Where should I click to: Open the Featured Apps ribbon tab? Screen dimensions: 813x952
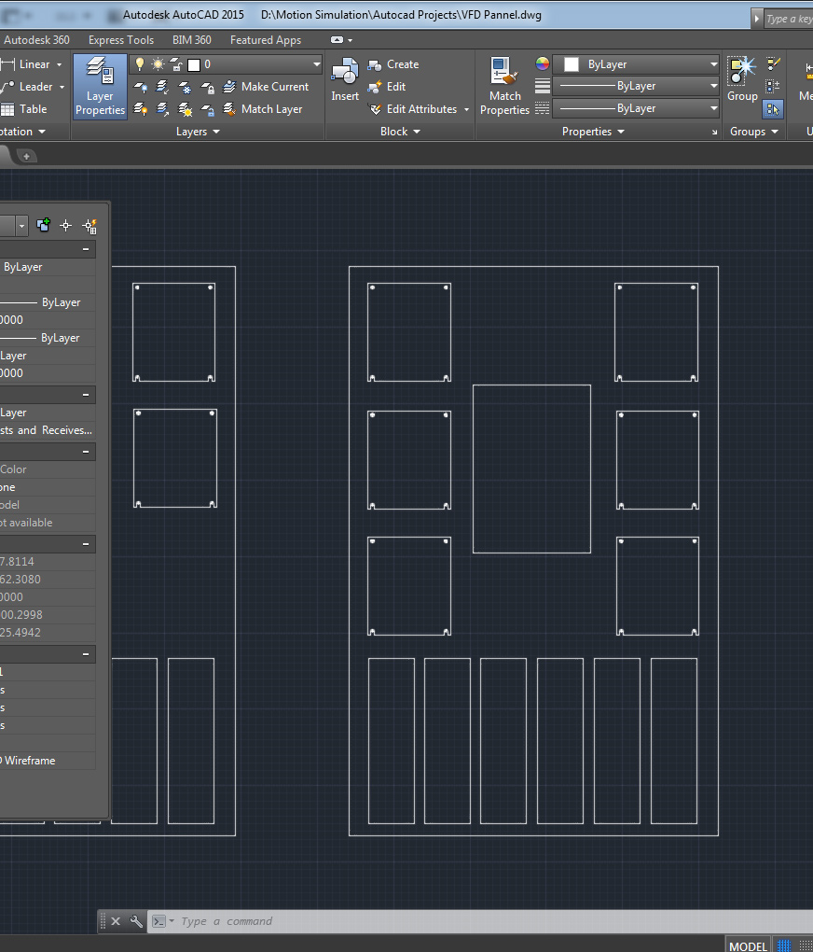pyautogui.click(x=265, y=40)
